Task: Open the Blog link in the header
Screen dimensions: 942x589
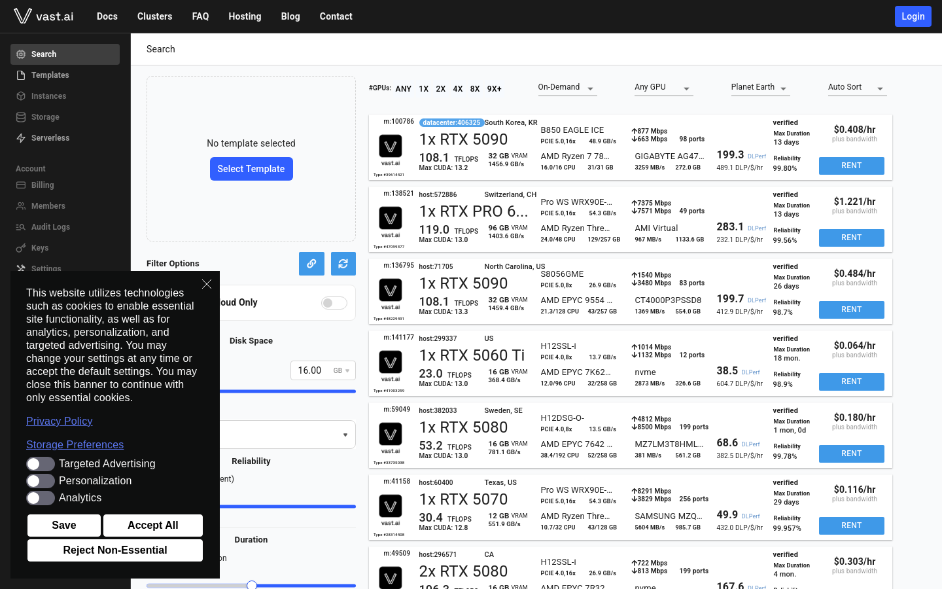Action: point(290,16)
